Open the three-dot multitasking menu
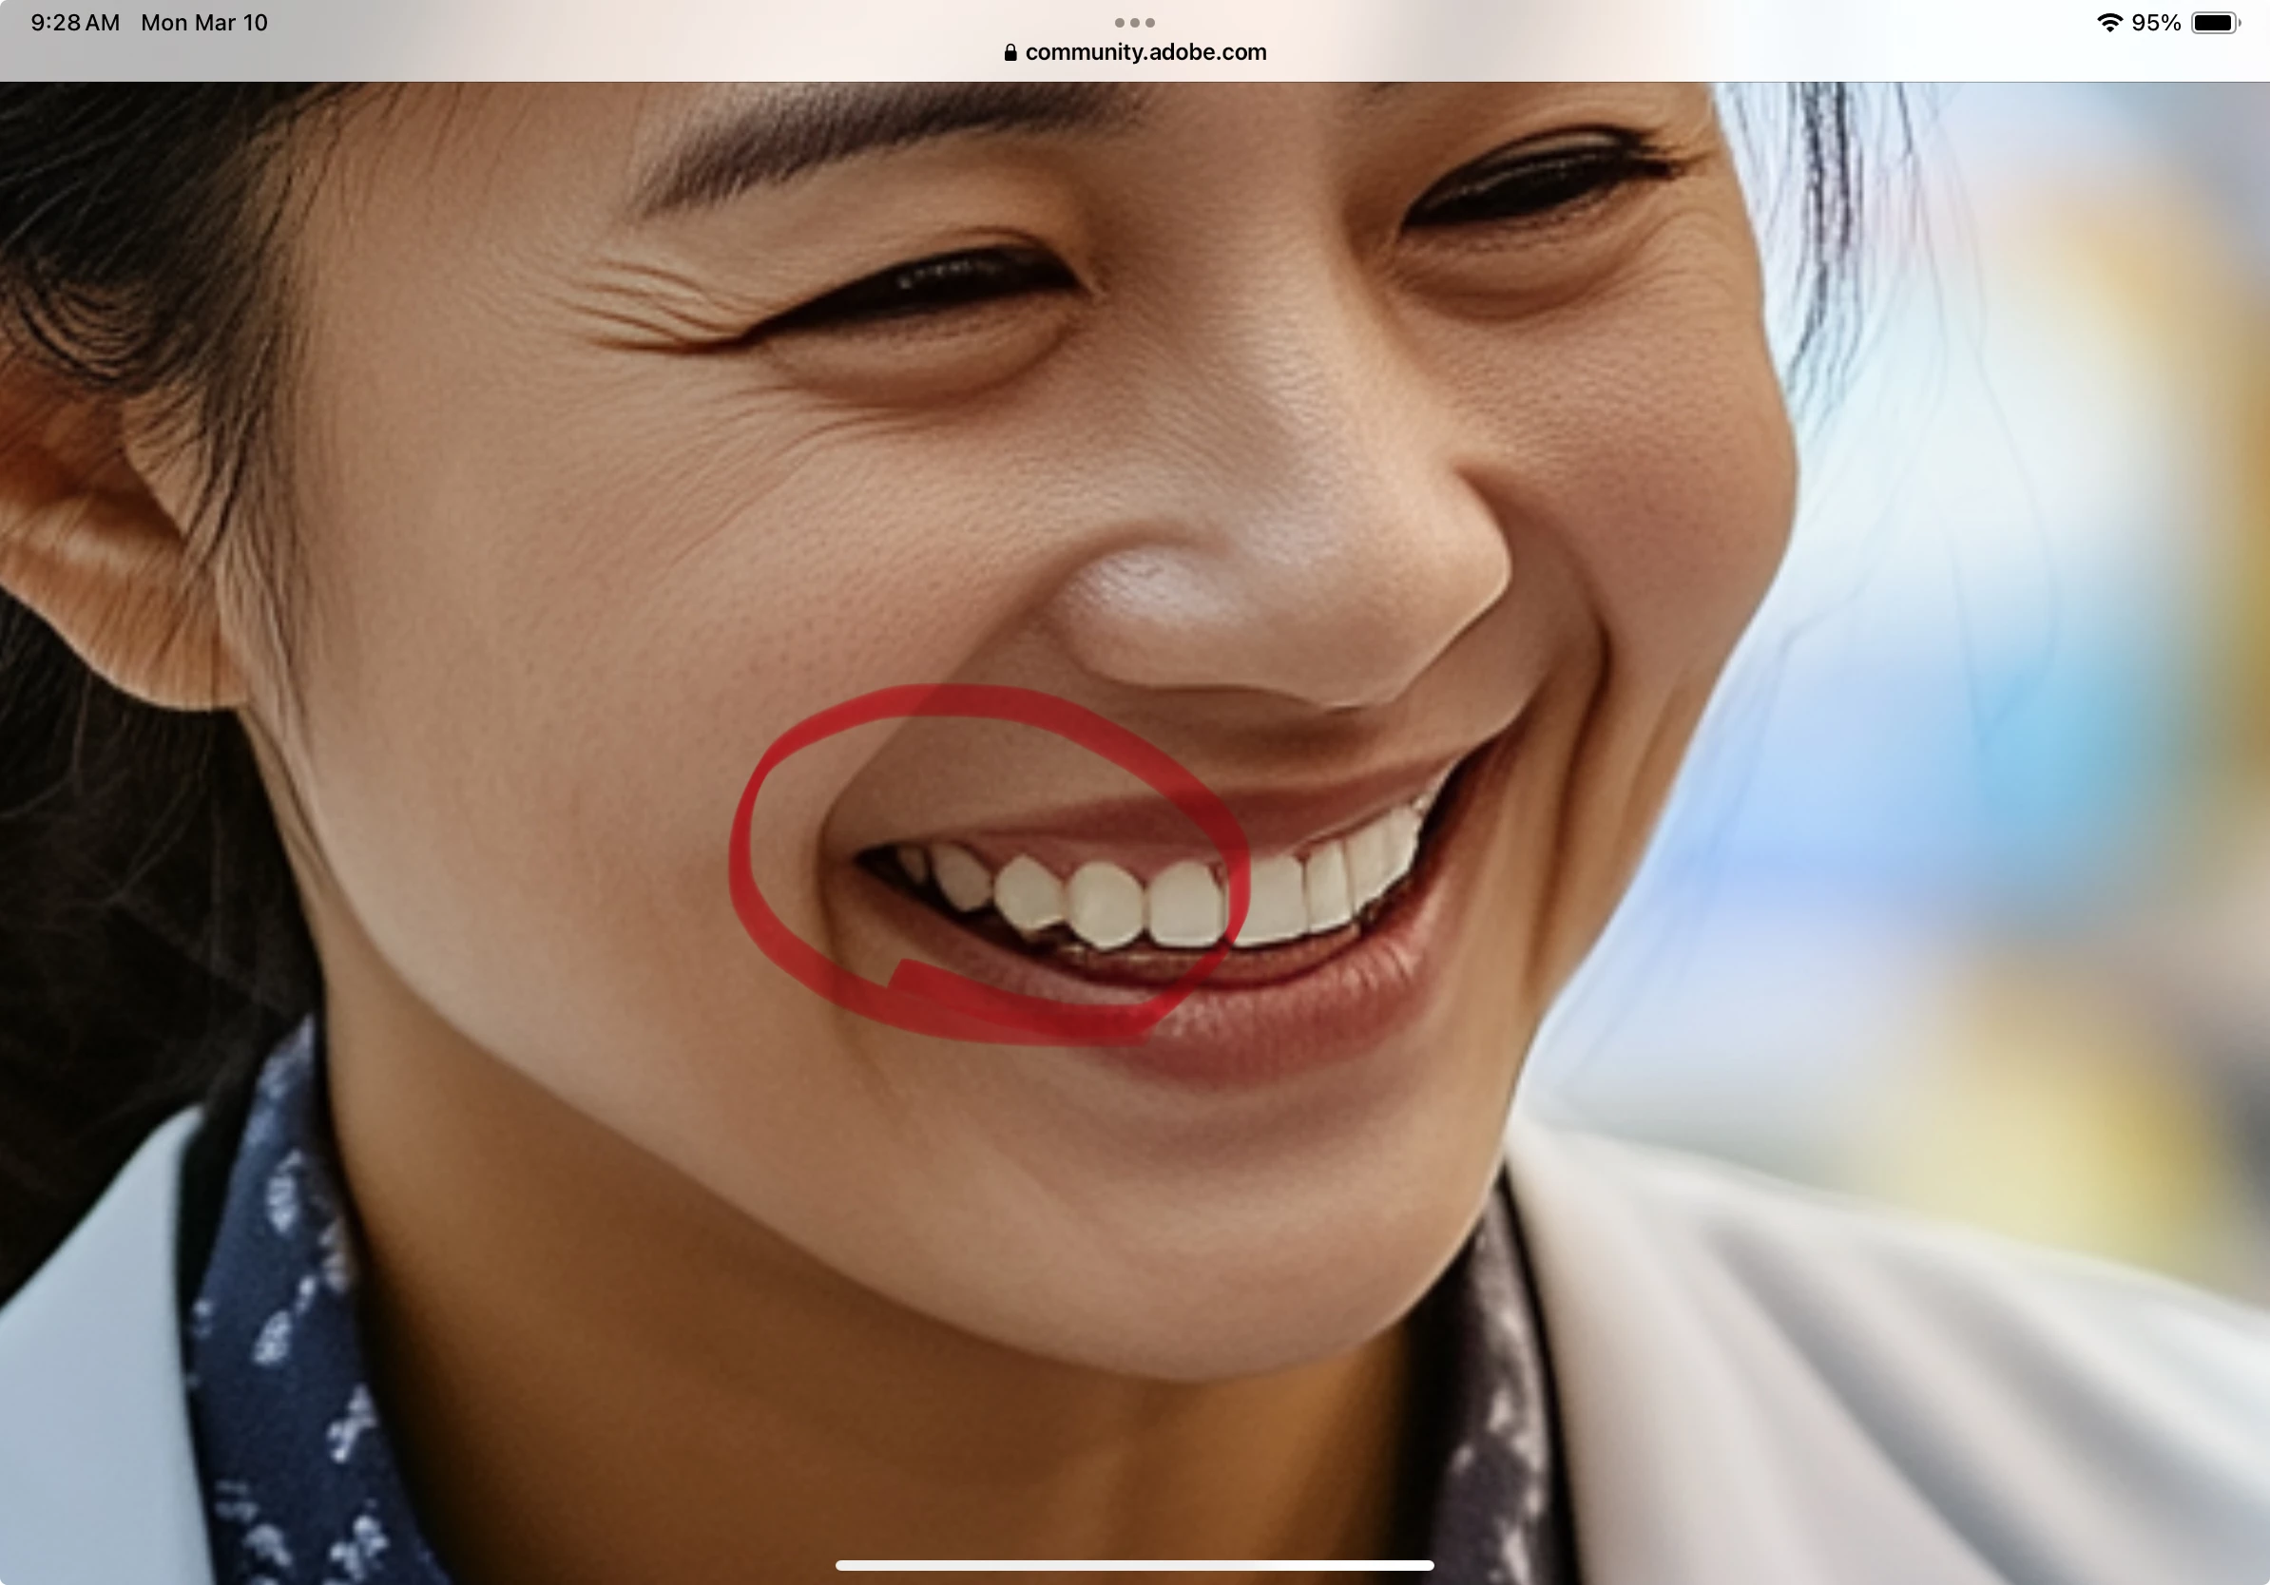Viewport: 2270px width, 1585px height. (1134, 22)
